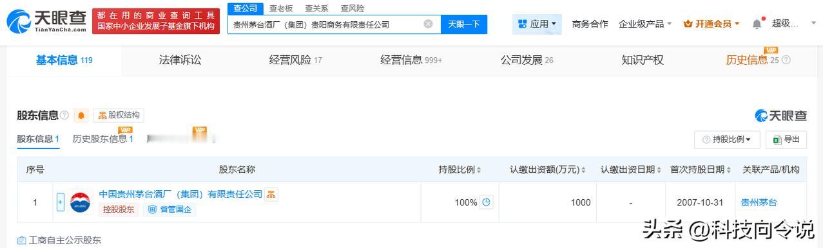Switch to 查风险 search tab
The height and width of the screenshot is (248, 823).
[352, 8]
